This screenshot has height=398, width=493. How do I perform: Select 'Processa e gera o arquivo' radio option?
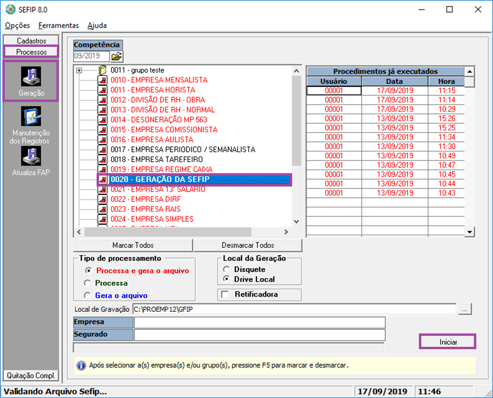point(88,271)
